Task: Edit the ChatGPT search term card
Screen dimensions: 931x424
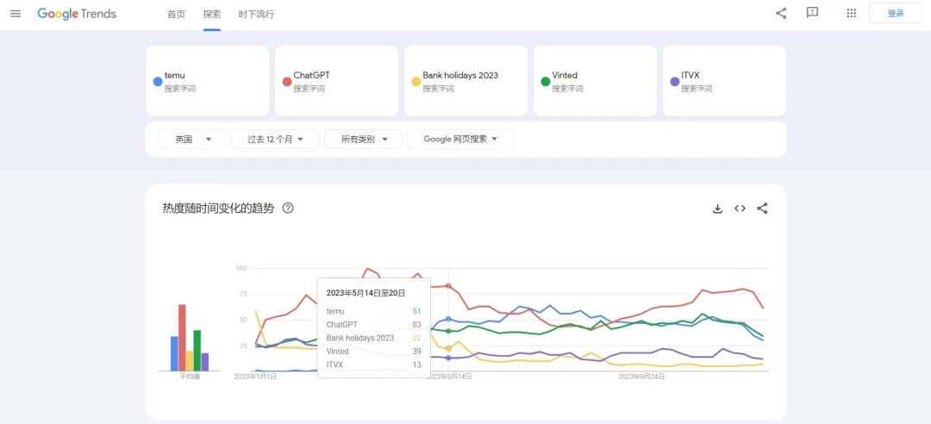Action: pyautogui.click(x=337, y=81)
